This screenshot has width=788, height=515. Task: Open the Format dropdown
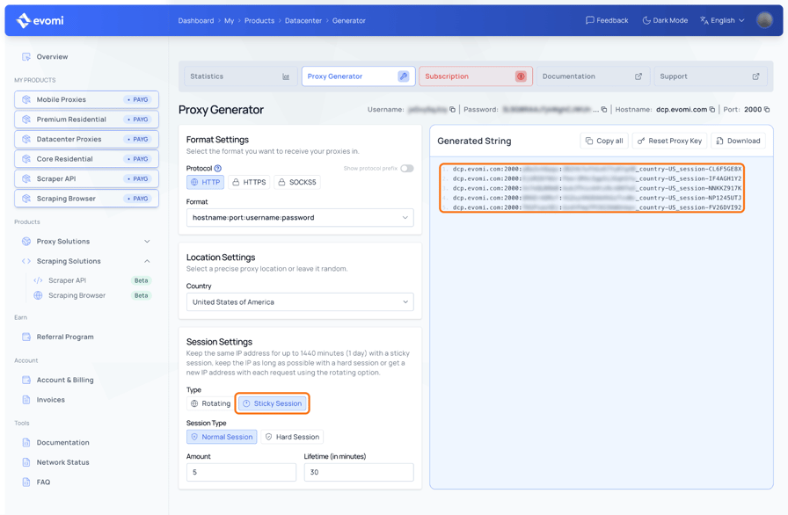click(300, 218)
